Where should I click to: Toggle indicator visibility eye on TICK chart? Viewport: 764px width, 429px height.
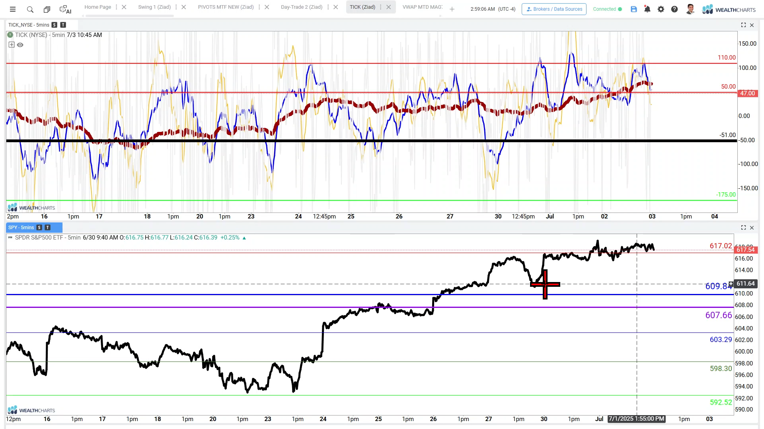(20, 45)
